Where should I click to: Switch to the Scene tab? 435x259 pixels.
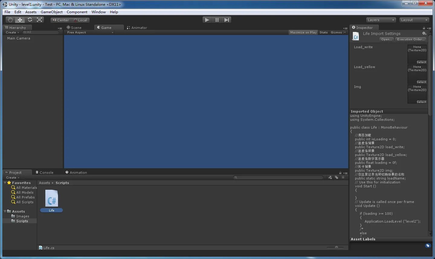[x=74, y=28]
